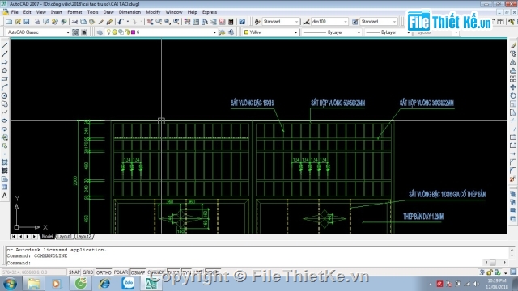Select the Erase tool in Modify toolbar
This screenshot has width=518, height=291.
pos(512,45)
